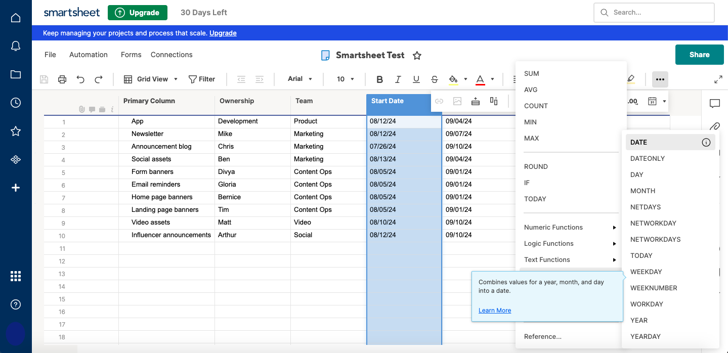Select NETWORKDAYS from the date functions list
Viewport: 728px width, 353px height.
coord(655,239)
